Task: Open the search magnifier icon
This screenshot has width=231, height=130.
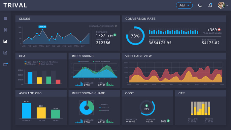Action: click(200, 6)
